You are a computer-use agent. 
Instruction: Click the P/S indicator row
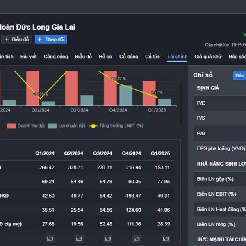[220, 118]
